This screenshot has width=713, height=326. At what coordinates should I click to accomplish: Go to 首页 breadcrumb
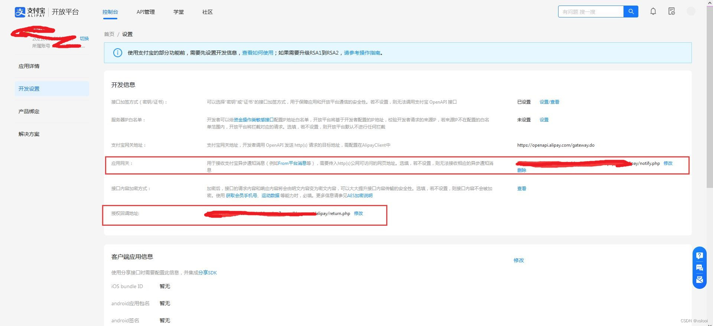(109, 34)
